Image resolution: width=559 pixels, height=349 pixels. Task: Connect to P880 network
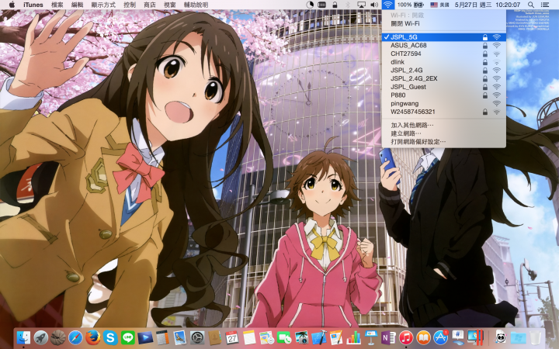tap(443, 95)
